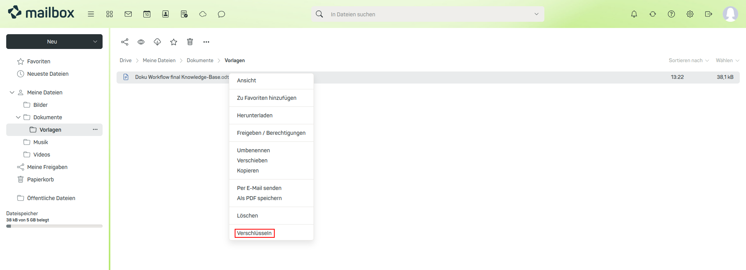746x270 pixels.
Task: Open the Chat speech bubble icon
Action: 221,14
